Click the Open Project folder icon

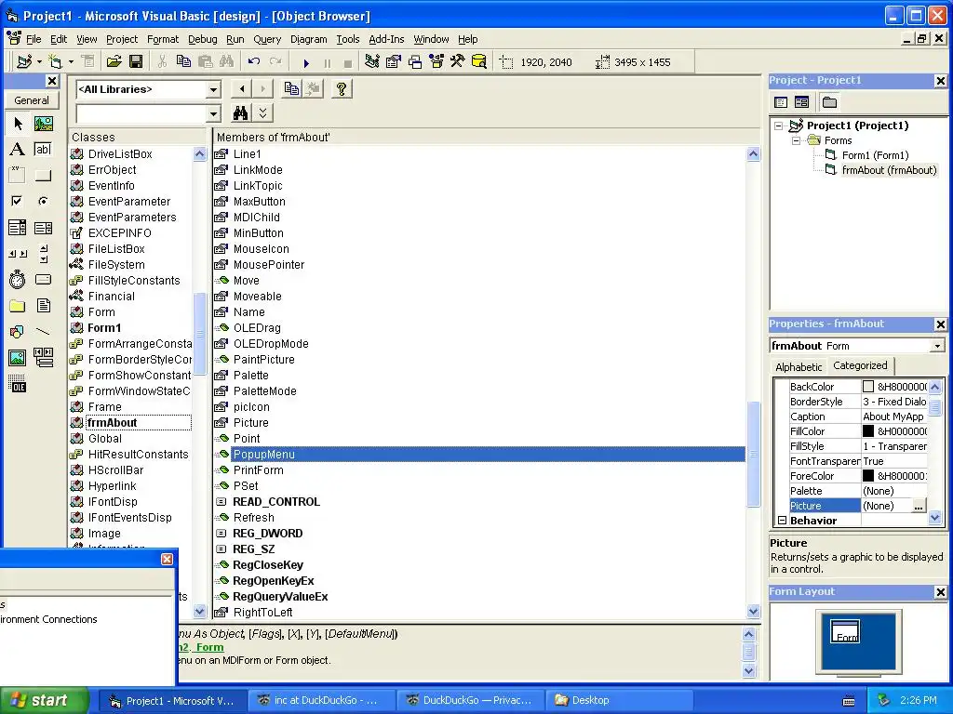point(114,62)
